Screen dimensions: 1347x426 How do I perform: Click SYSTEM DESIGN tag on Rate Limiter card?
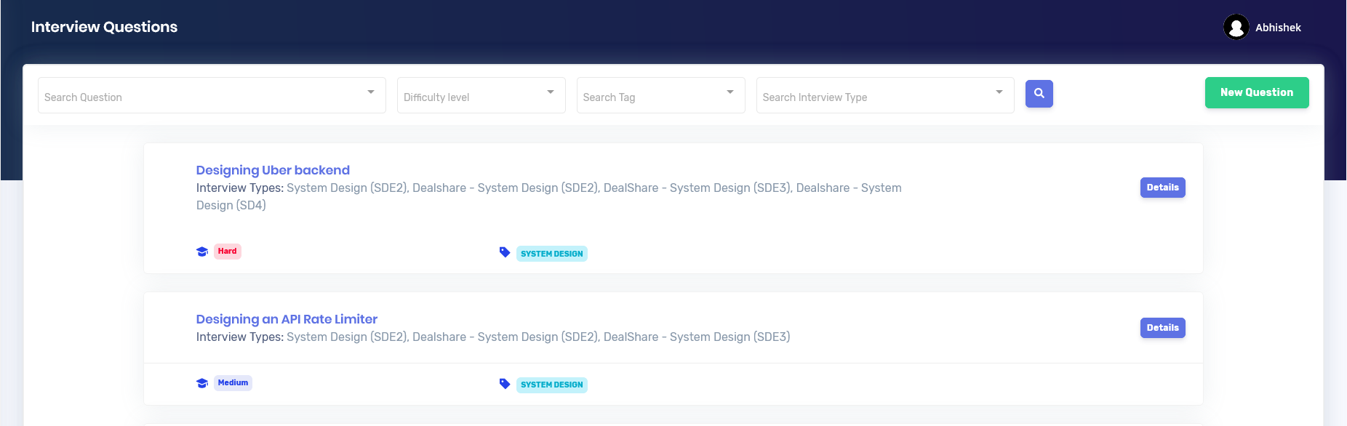(551, 385)
